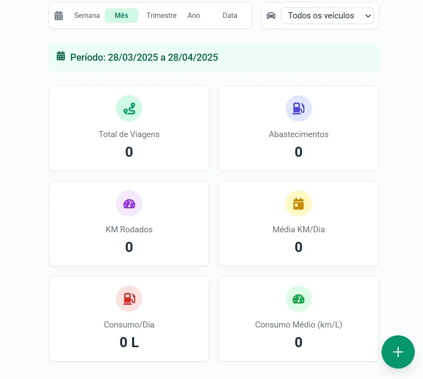This screenshot has width=423, height=379.
Task: Click the calendar icon beside Semana filter
Action: (59, 16)
